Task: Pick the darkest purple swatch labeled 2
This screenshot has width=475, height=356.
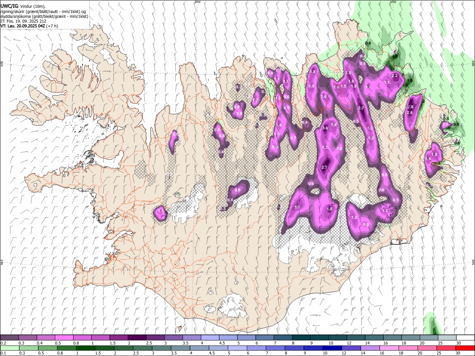Action: (137, 338)
